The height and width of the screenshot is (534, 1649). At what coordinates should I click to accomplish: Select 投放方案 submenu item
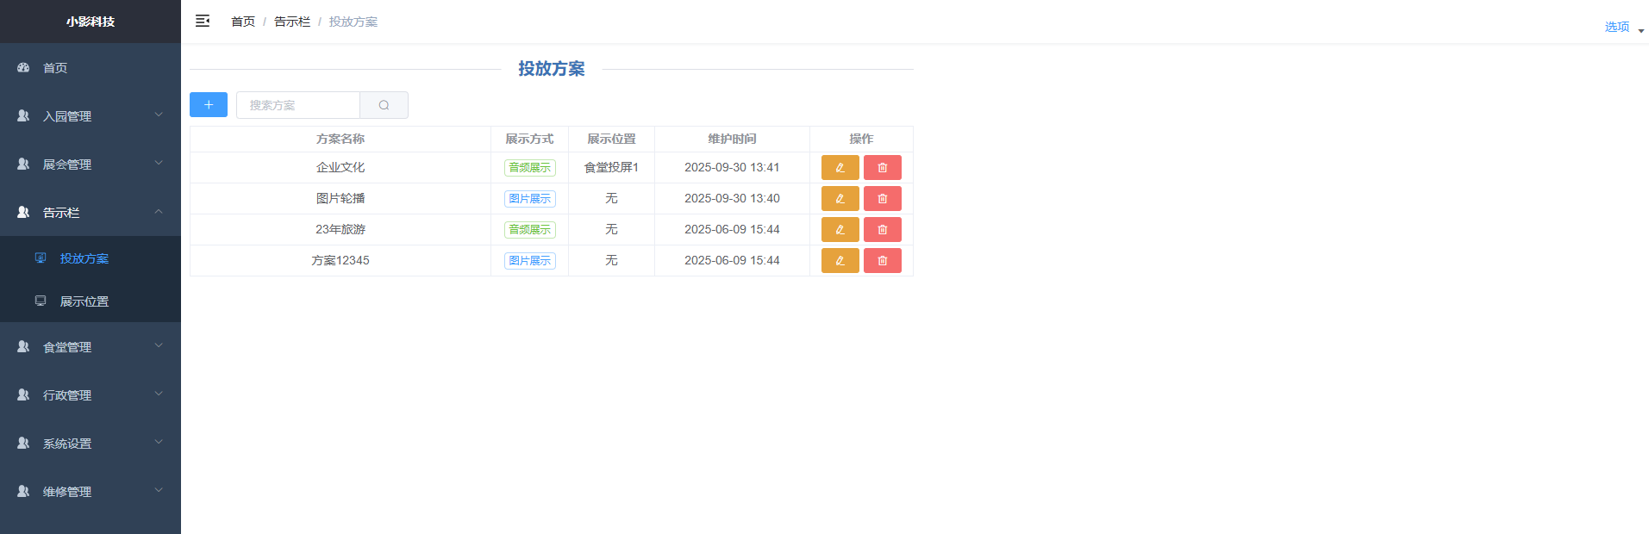(91, 258)
